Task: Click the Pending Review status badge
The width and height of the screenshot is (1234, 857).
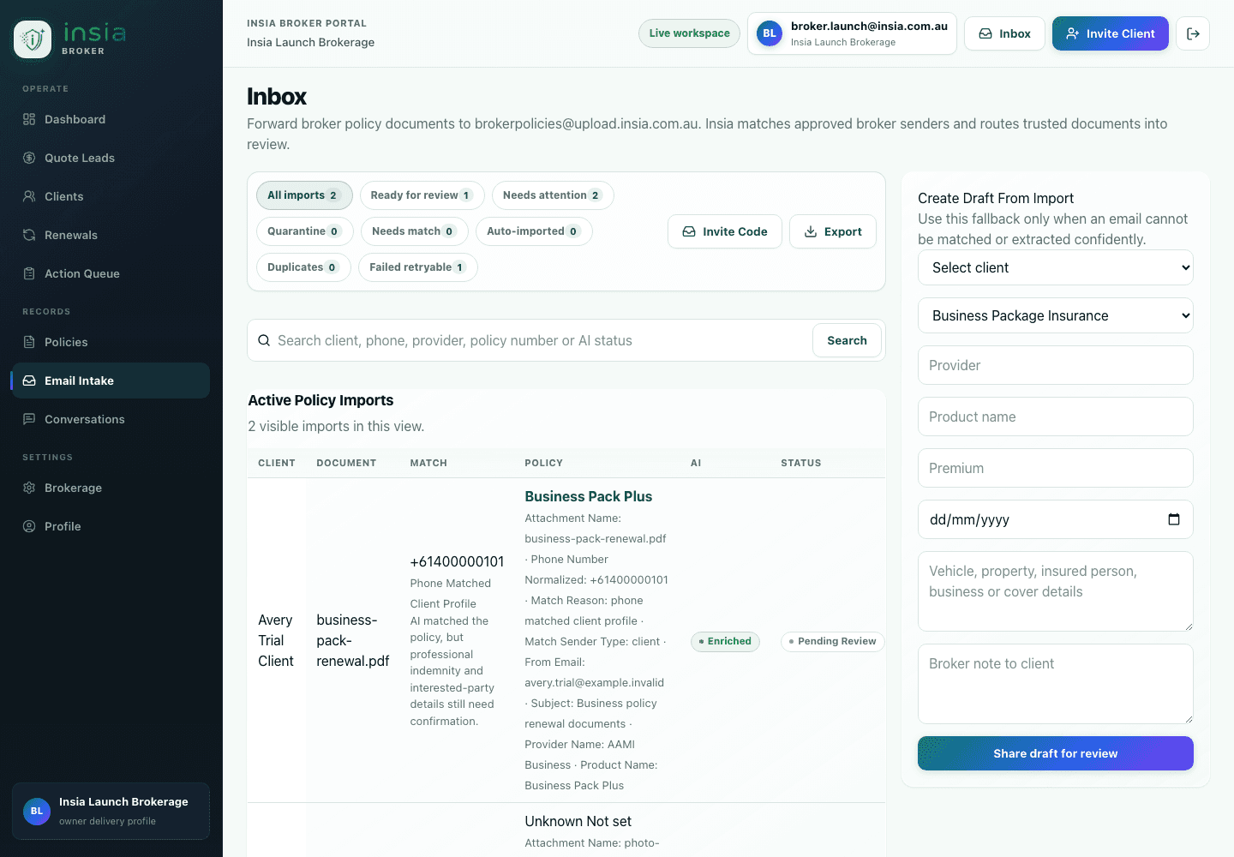Action: (833, 641)
